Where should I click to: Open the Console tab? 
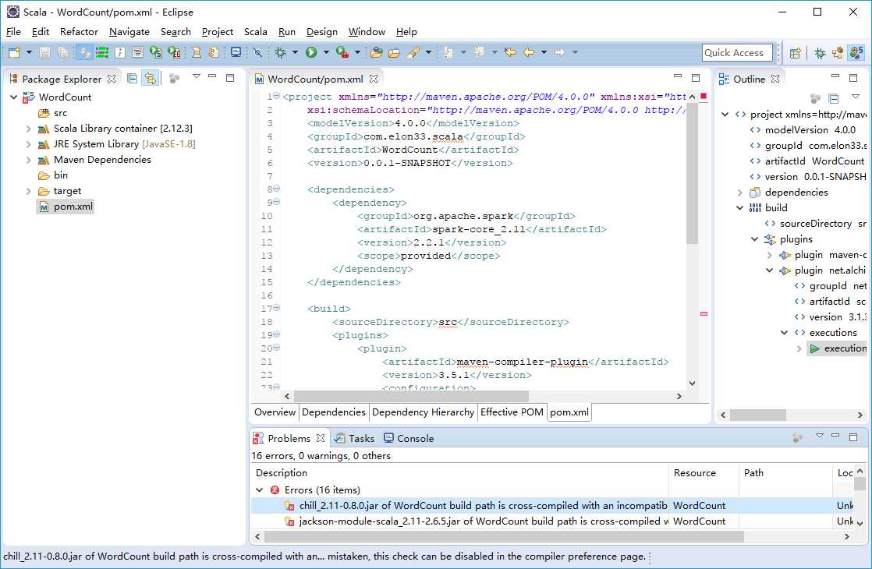click(409, 438)
